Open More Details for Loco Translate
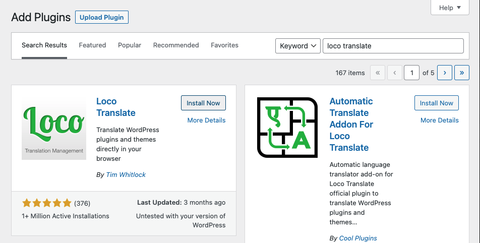This screenshot has width=480, height=243. tap(206, 120)
